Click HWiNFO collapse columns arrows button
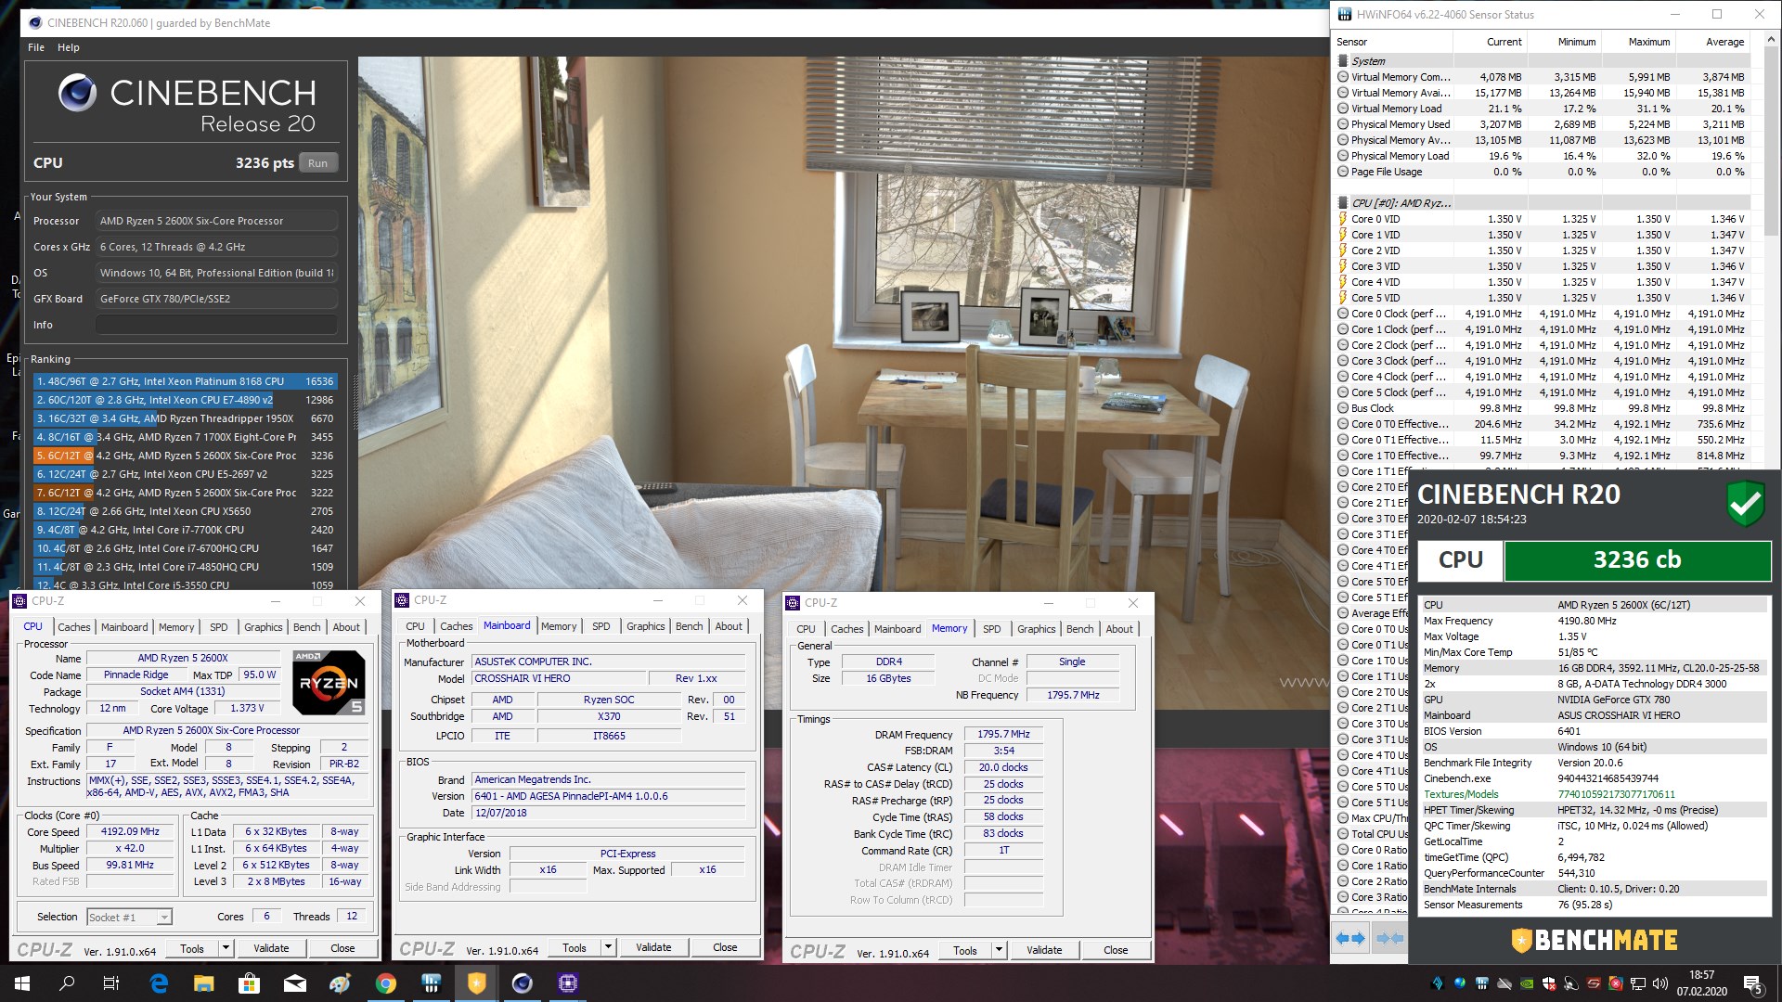This screenshot has height=1002, width=1782. point(1388,939)
